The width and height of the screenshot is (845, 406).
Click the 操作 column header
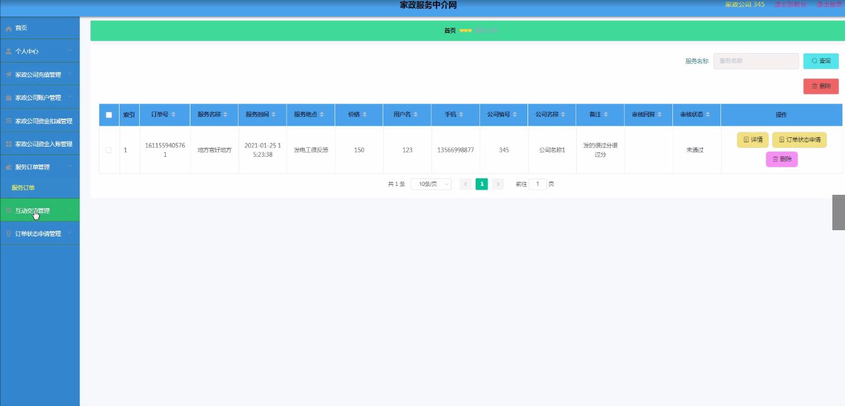(x=781, y=115)
